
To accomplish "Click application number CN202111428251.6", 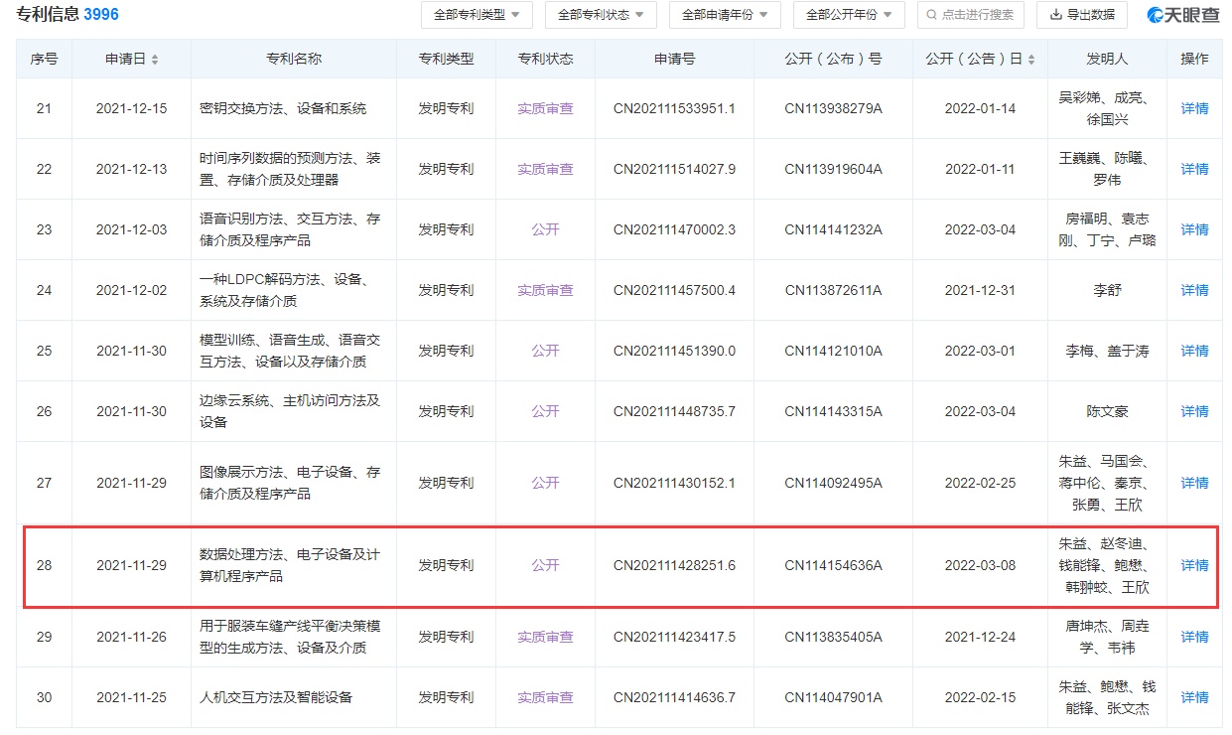I will [x=674, y=565].
